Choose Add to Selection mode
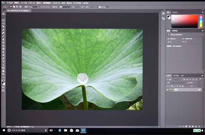205x135 pixels. [x=14, y=7]
